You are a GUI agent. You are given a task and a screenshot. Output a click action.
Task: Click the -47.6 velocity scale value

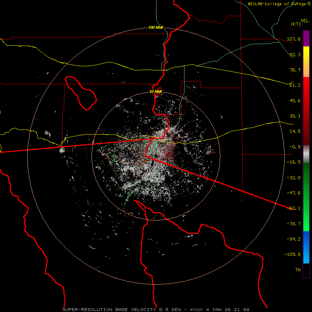[x=294, y=193]
